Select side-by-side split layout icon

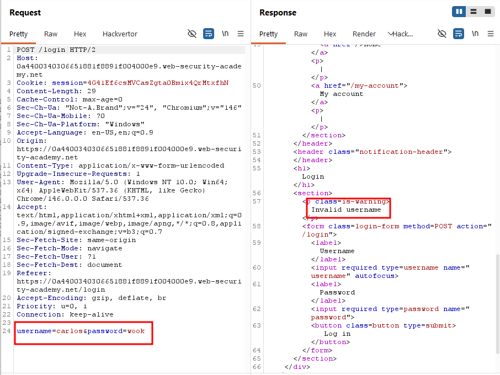(459, 12)
